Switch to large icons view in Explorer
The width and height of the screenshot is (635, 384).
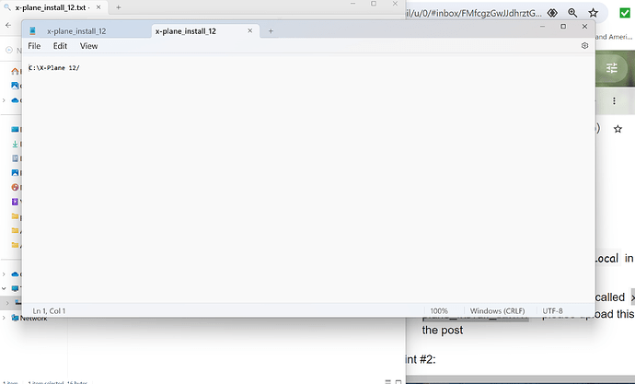click(x=398, y=381)
